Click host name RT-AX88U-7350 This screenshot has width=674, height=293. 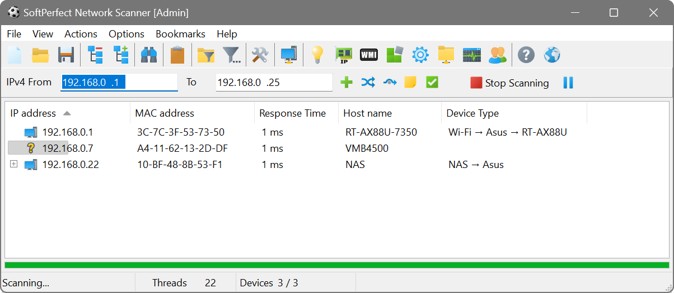click(381, 132)
